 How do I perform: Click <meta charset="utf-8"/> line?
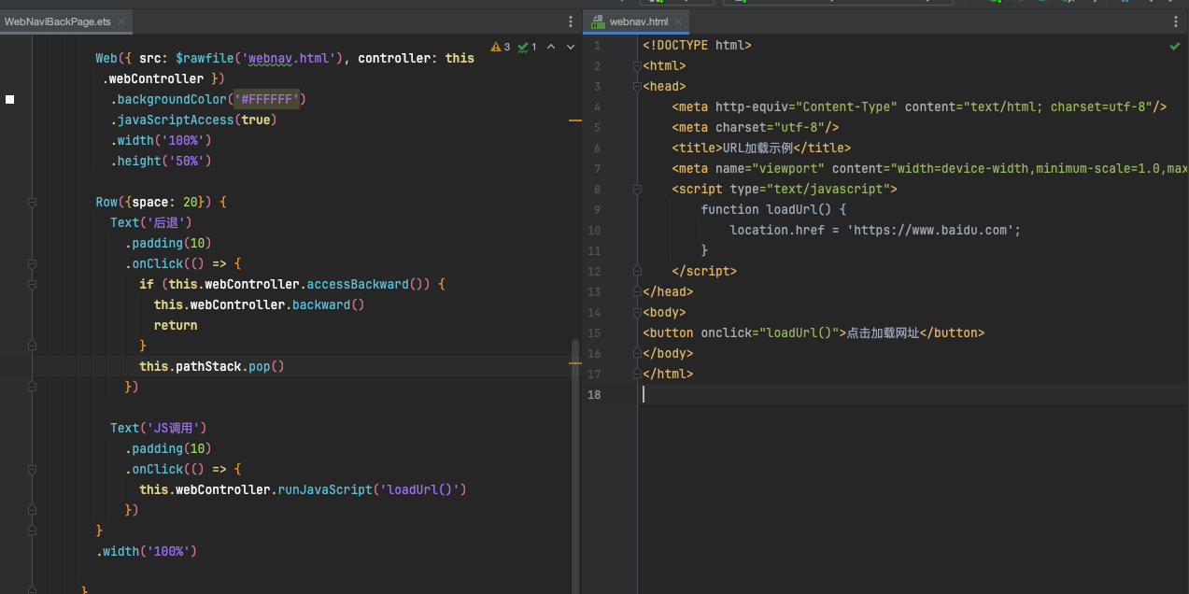coord(755,127)
